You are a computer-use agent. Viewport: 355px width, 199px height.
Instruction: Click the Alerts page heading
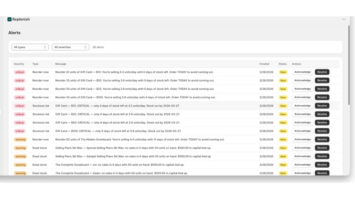tap(14, 33)
